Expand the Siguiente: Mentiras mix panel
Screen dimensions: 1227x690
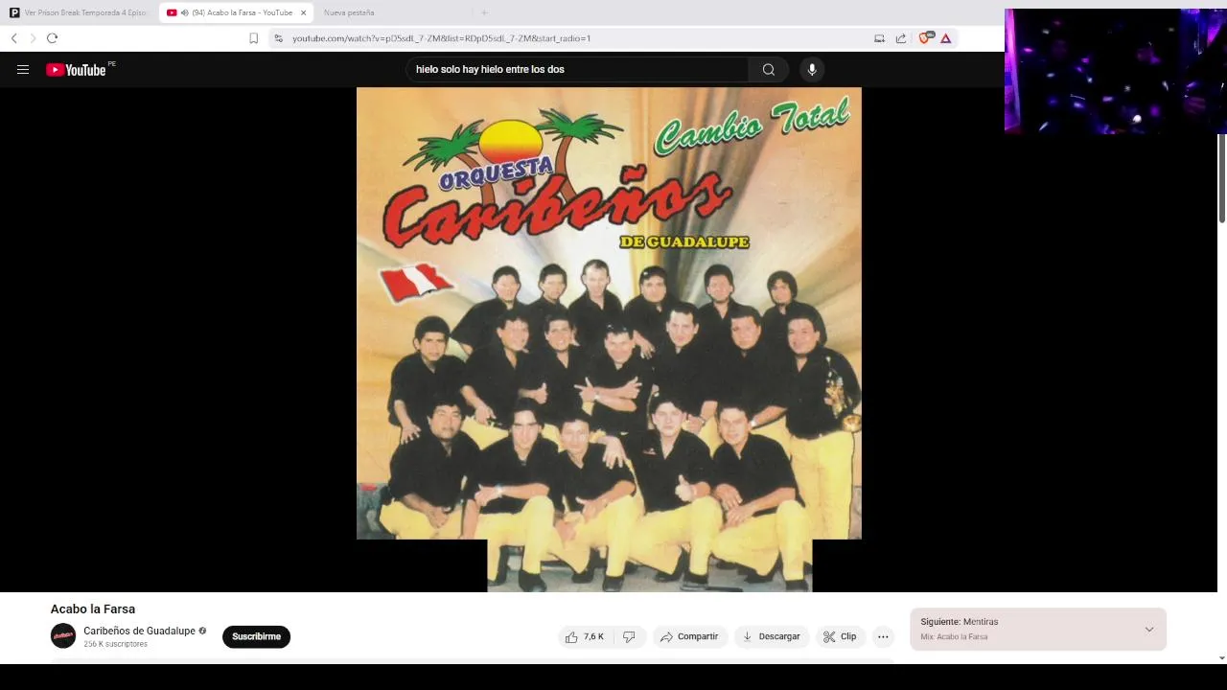coord(1148,630)
